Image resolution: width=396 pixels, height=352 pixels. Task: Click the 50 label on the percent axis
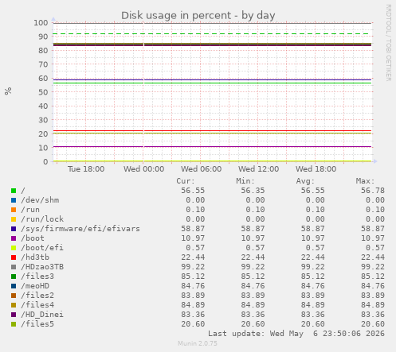[x=43, y=92]
